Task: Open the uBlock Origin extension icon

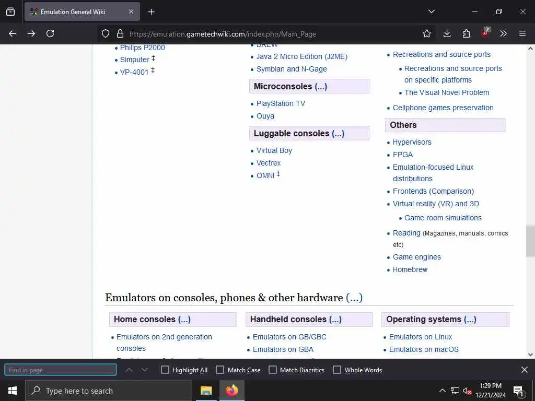Action: pos(485,33)
